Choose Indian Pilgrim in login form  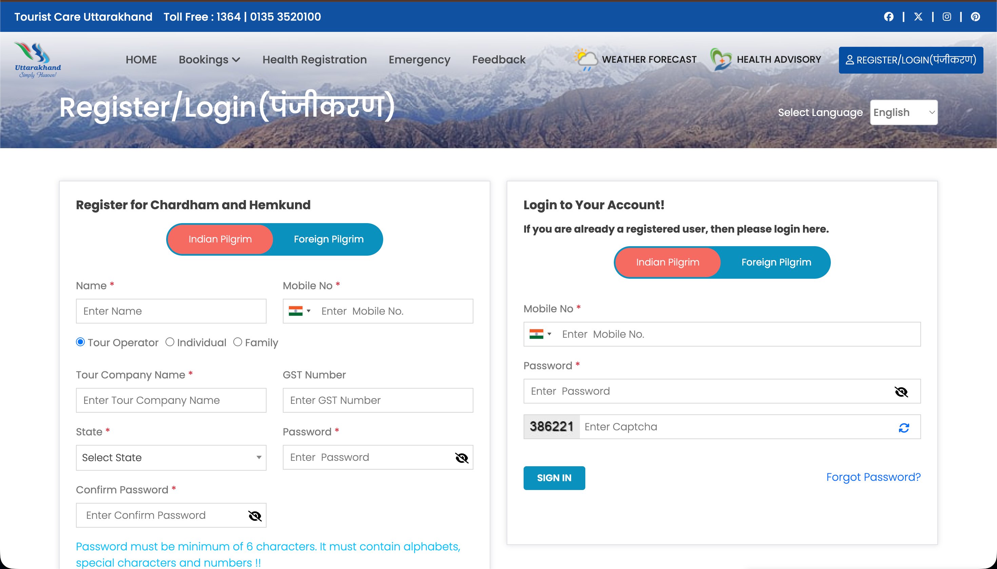coord(667,262)
